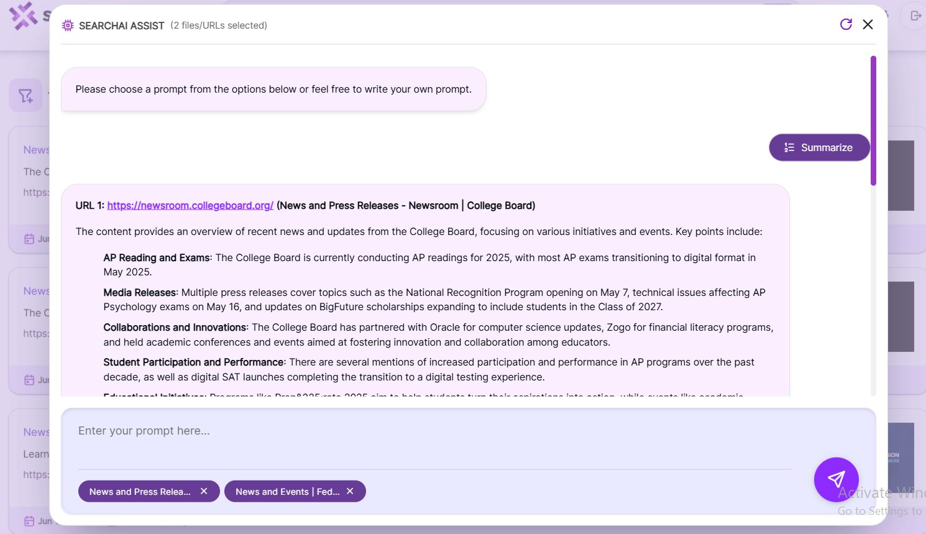926x534 pixels.
Task: Click the 'Media Releases' heading text
Action: tap(140, 292)
